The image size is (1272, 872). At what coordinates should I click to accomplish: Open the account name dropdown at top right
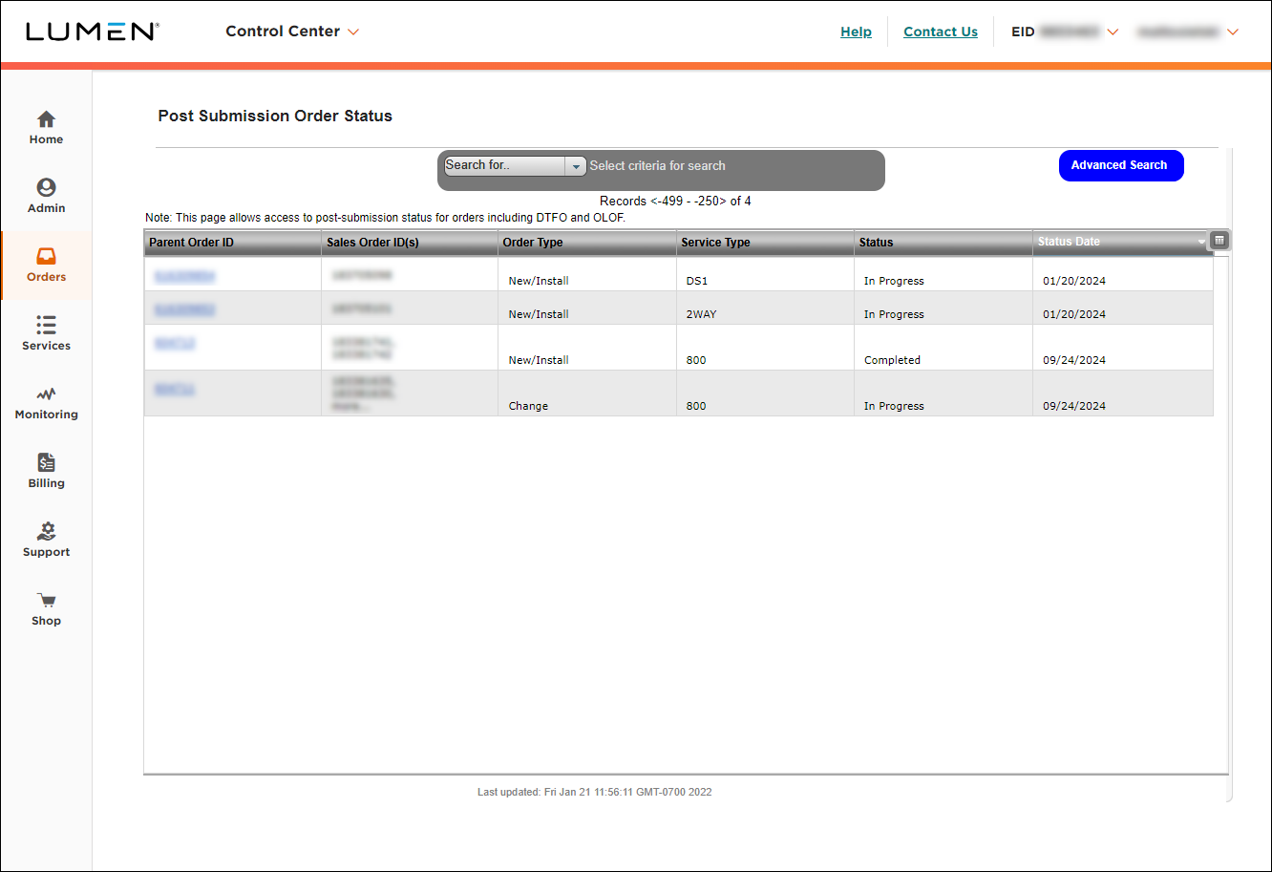pyautogui.click(x=1232, y=32)
